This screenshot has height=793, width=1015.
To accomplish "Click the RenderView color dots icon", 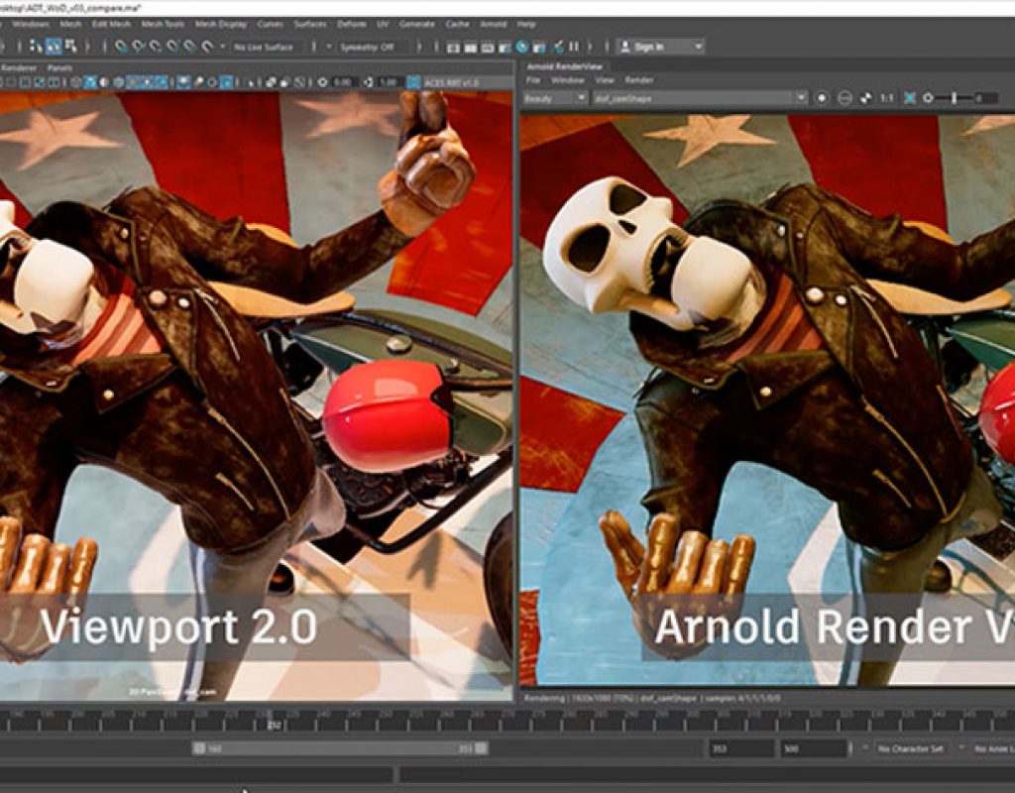I will click(865, 98).
